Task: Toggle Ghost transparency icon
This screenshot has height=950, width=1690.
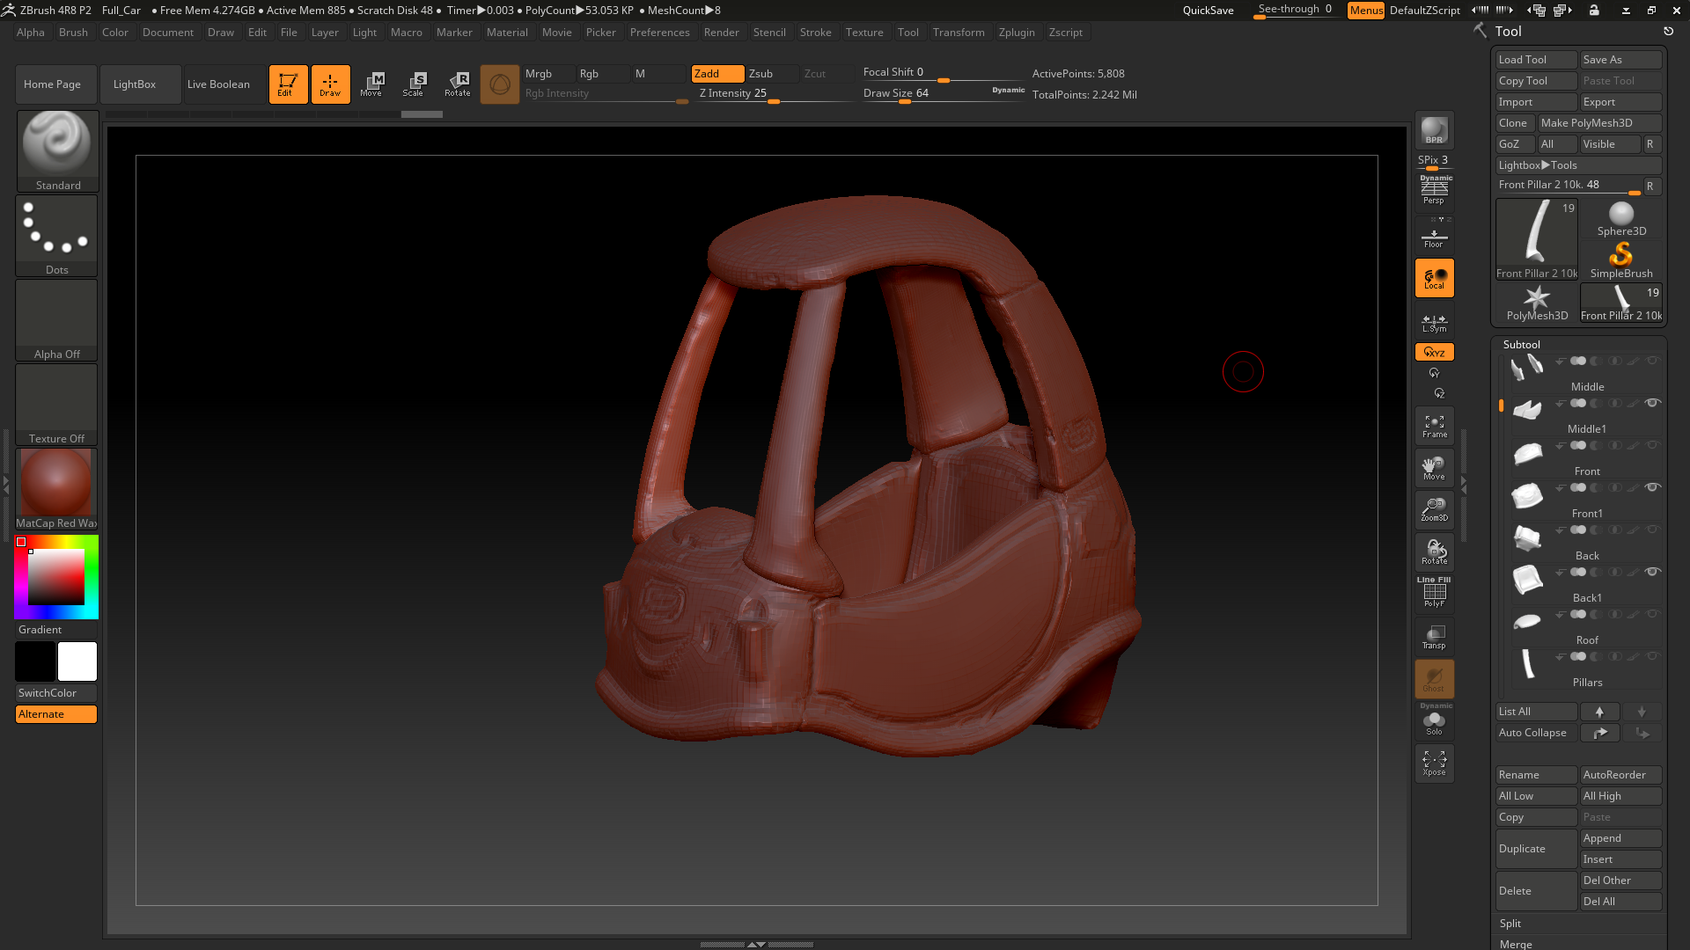Action: click(1434, 679)
